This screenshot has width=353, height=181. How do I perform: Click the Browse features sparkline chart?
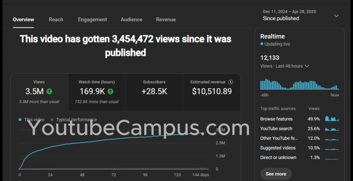click(x=332, y=118)
